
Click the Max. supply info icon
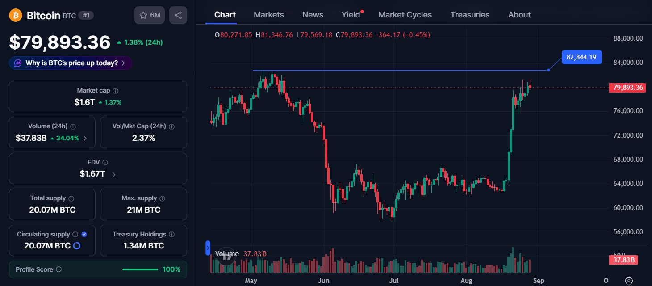[x=162, y=198]
